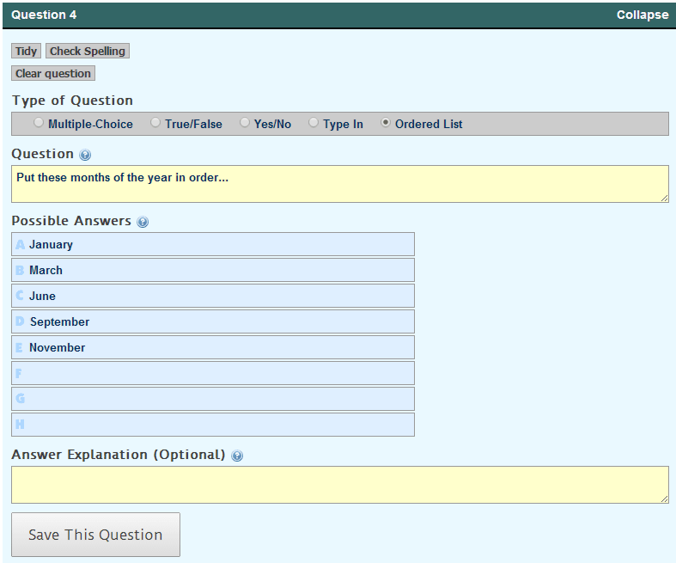Save This Question

(95, 535)
